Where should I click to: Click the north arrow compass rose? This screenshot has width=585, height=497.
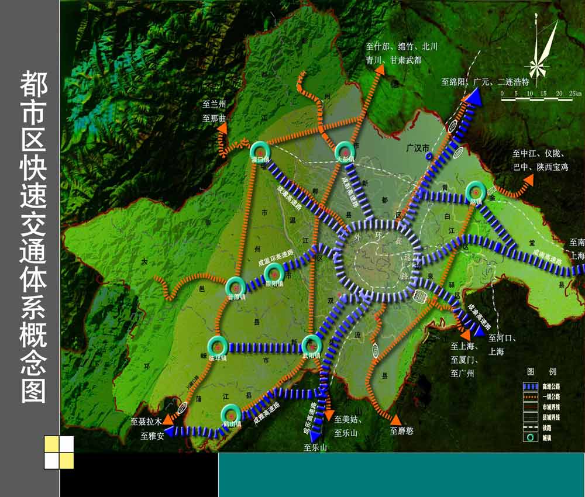[x=542, y=54]
